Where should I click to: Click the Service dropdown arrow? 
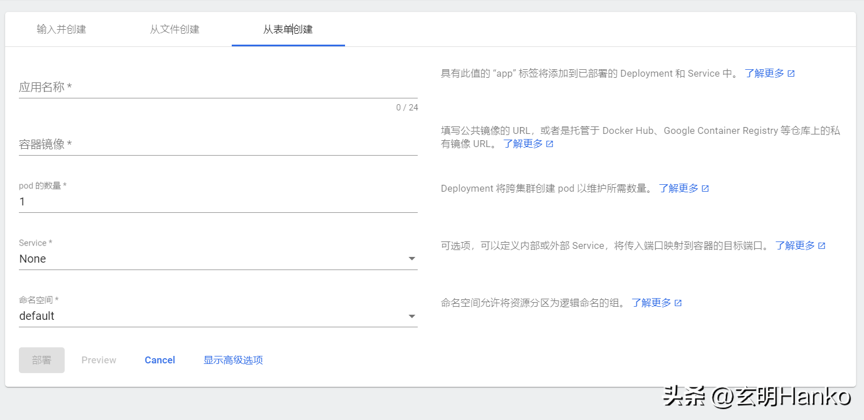pos(411,259)
